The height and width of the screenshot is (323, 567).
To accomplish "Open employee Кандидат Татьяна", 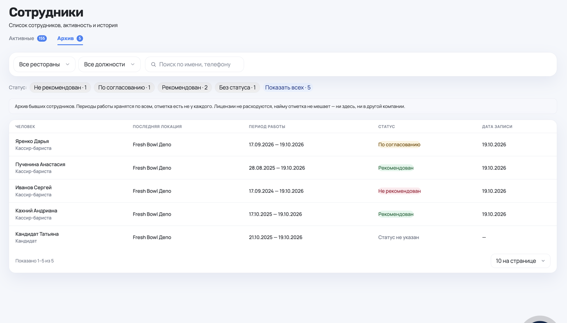I will pyautogui.click(x=37, y=234).
